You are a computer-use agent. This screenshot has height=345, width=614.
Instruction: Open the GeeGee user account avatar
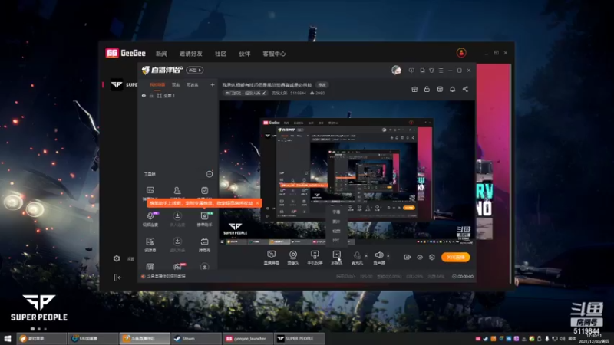coord(461,53)
